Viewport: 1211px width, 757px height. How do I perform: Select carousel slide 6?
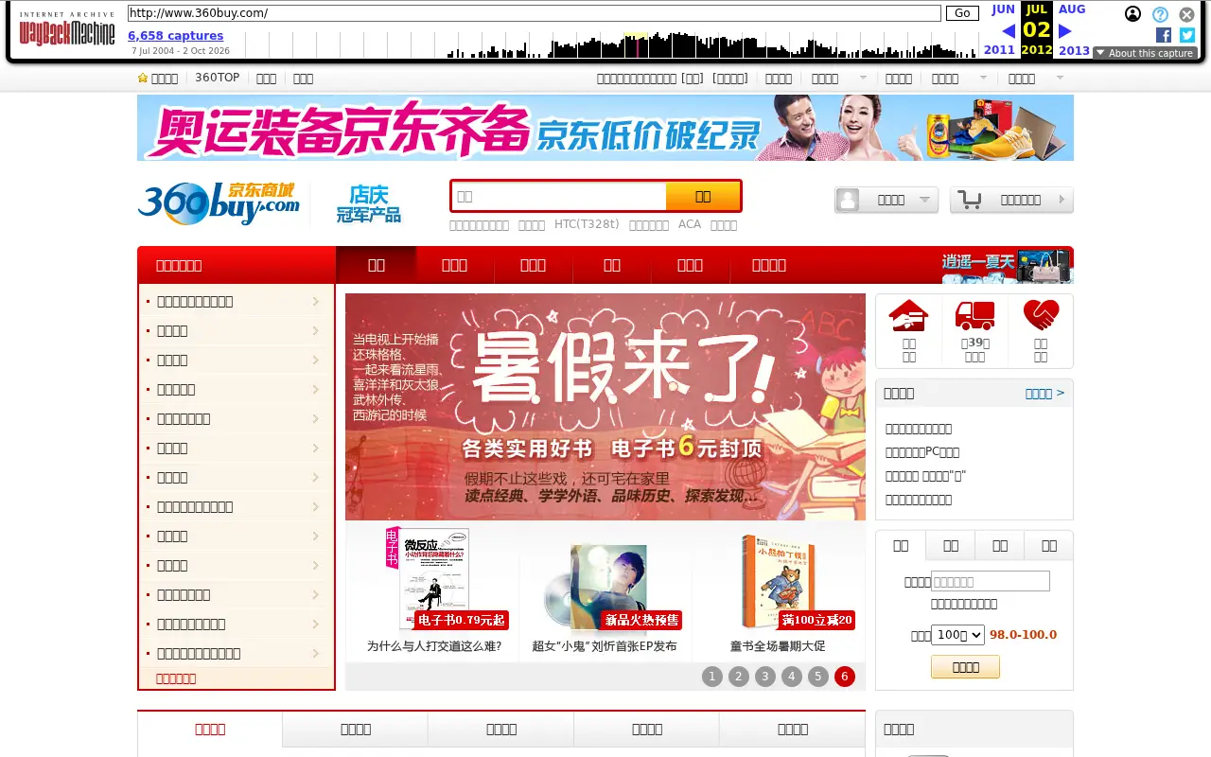pyautogui.click(x=845, y=677)
